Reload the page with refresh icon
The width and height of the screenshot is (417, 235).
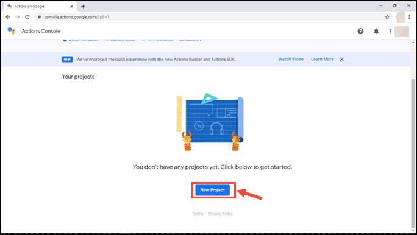point(27,17)
